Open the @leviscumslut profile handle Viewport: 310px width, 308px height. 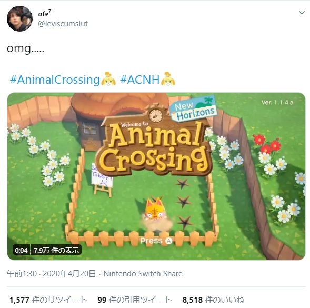coord(63,24)
